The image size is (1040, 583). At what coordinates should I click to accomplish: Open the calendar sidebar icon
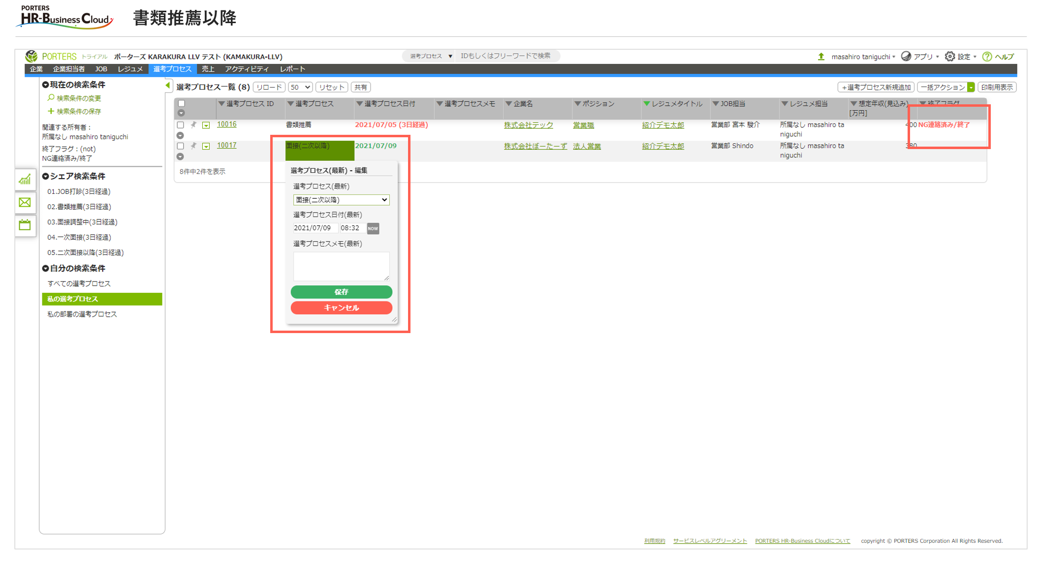[25, 225]
